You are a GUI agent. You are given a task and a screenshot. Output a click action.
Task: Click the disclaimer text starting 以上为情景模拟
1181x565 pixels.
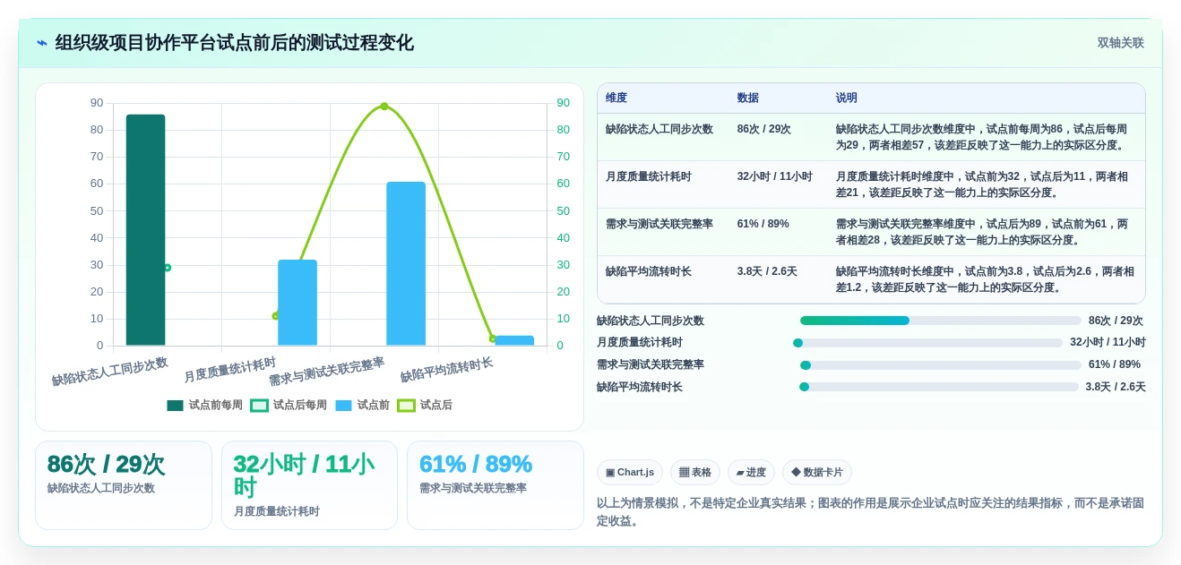pos(870,512)
